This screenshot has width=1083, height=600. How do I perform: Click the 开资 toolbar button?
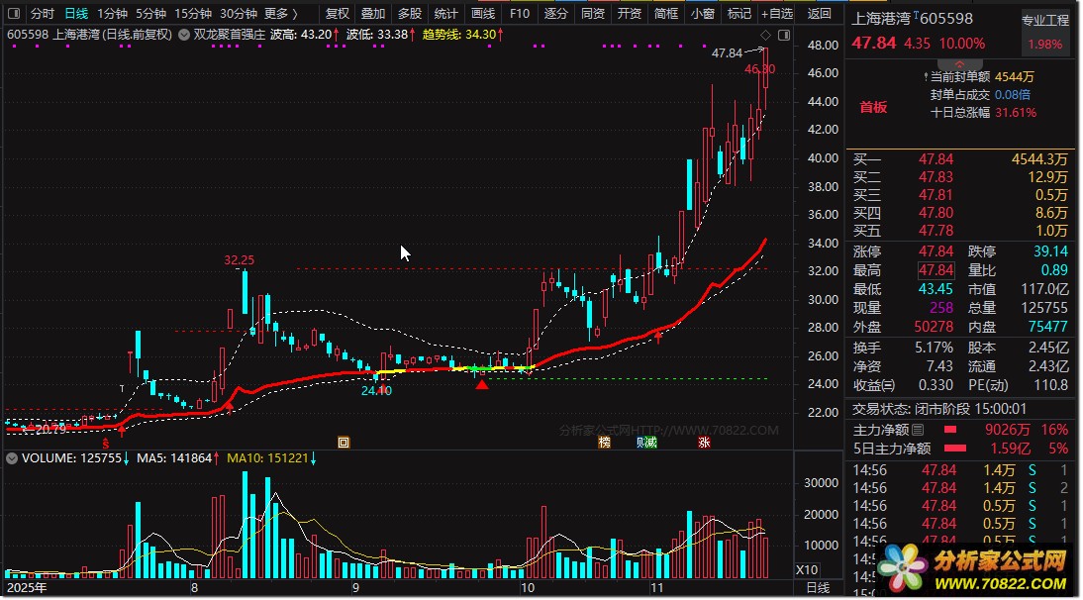(630, 13)
